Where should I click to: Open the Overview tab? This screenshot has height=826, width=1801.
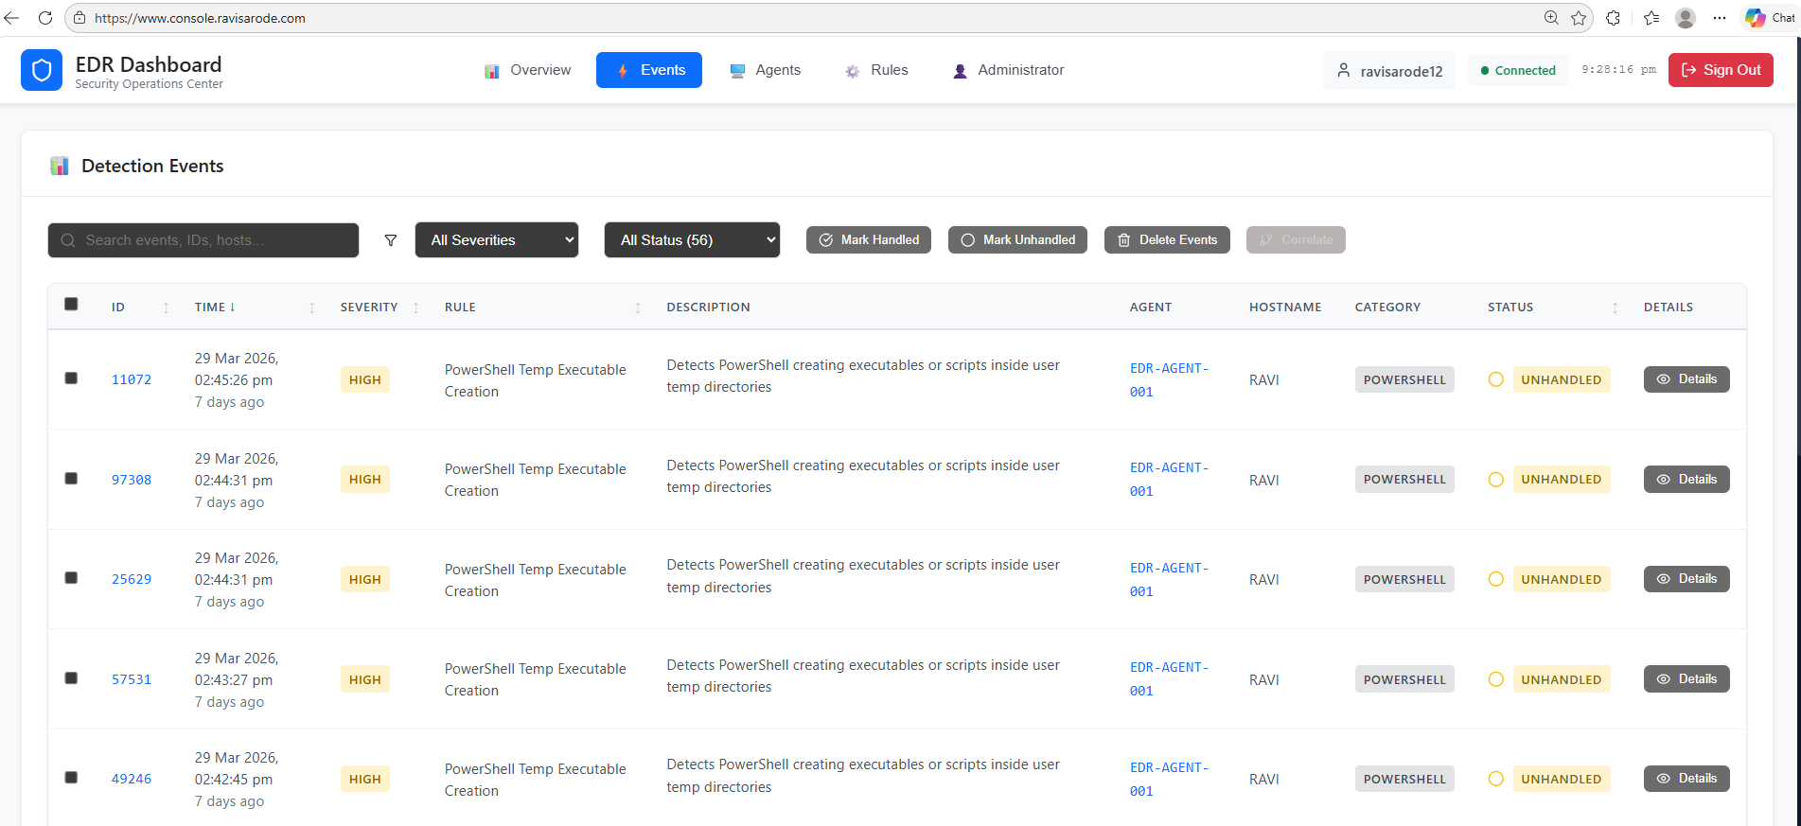[527, 70]
